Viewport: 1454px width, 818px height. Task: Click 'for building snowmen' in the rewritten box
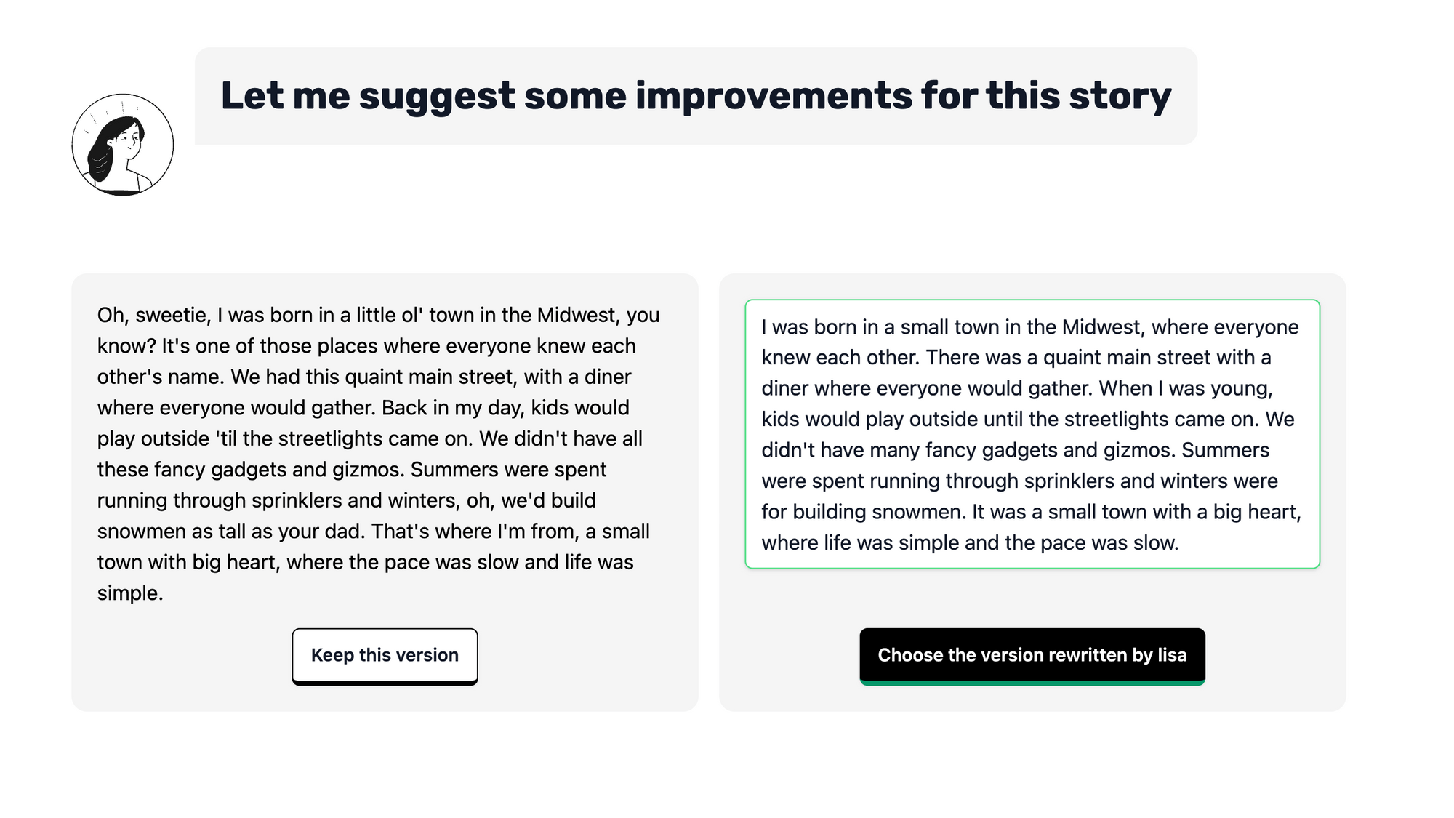[864, 512]
